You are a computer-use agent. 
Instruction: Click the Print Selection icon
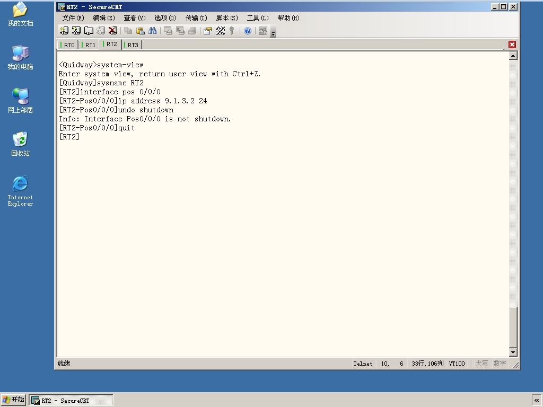[180, 31]
